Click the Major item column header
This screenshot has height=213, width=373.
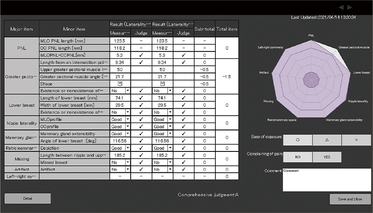coord(21,29)
